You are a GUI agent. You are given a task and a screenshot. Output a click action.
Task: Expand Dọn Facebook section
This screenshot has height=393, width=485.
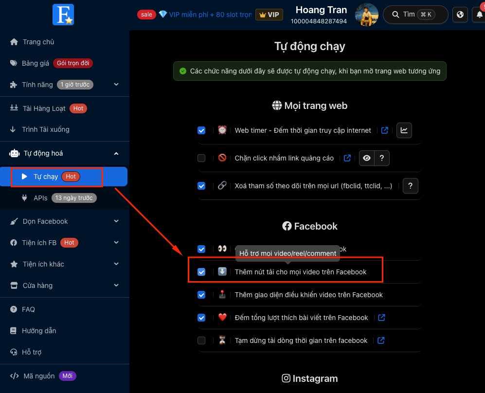(64, 221)
